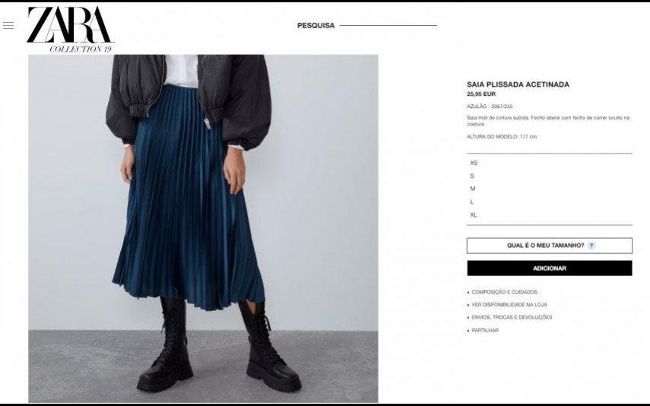This screenshot has width=650, height=406.
Task: Focus the Pesquisa search field
Action: (388, 25)
